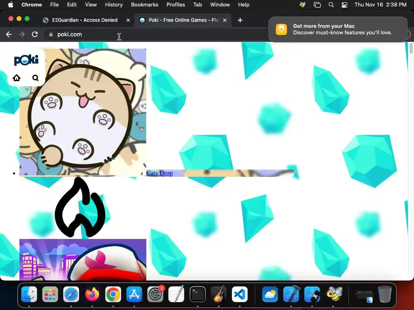Viewport: 414px width, 310px height.
Task: Go back with the browser back arrow
Action: tap(9, 34)
